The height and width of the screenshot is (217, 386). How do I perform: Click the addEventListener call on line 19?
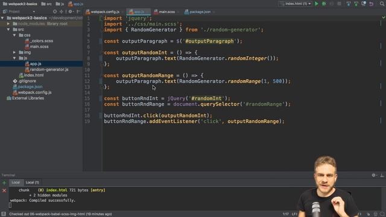[173, 121]
